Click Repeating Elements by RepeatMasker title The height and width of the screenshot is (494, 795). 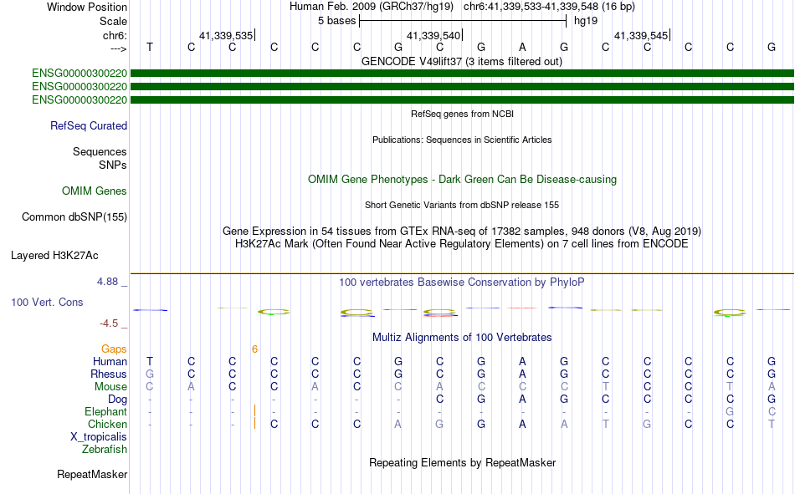click(462, 462)
